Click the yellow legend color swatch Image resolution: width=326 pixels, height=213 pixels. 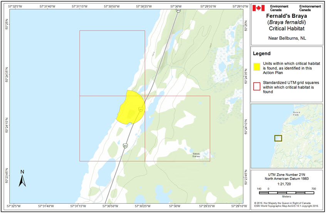[257, 66]
